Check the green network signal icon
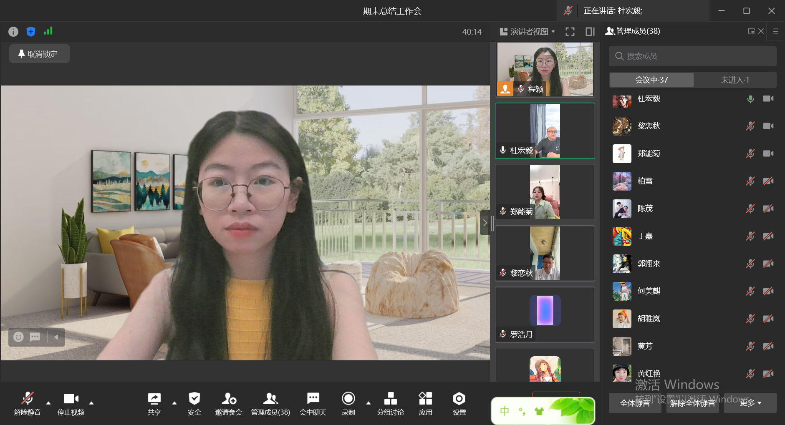785x425 pixels. [48, 31]
